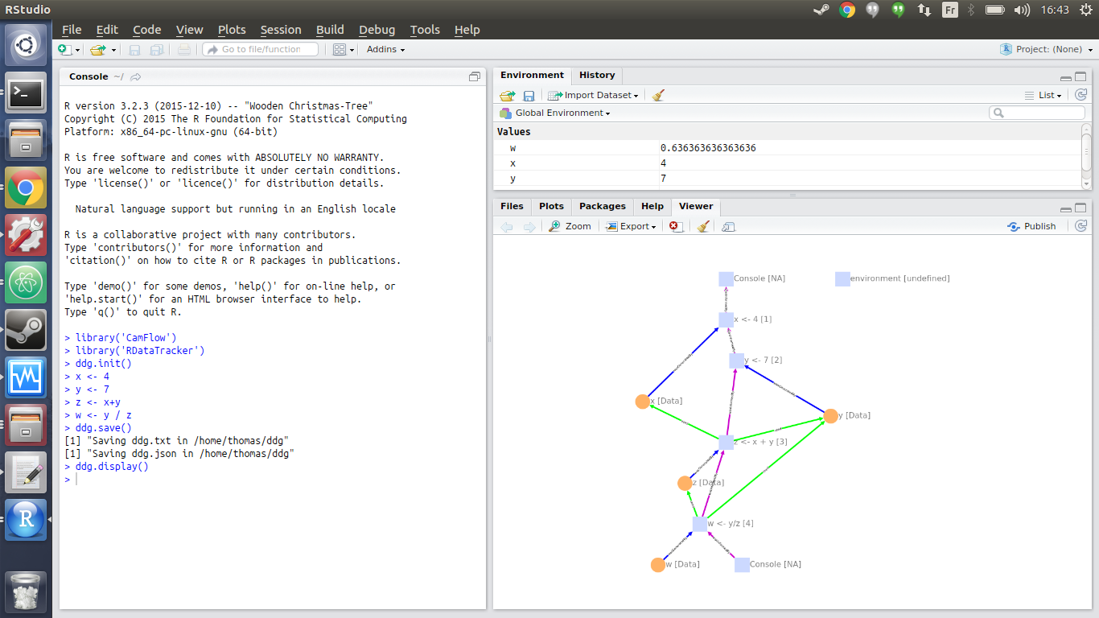Open the Import Dataset dropdown

click(594, 95)
